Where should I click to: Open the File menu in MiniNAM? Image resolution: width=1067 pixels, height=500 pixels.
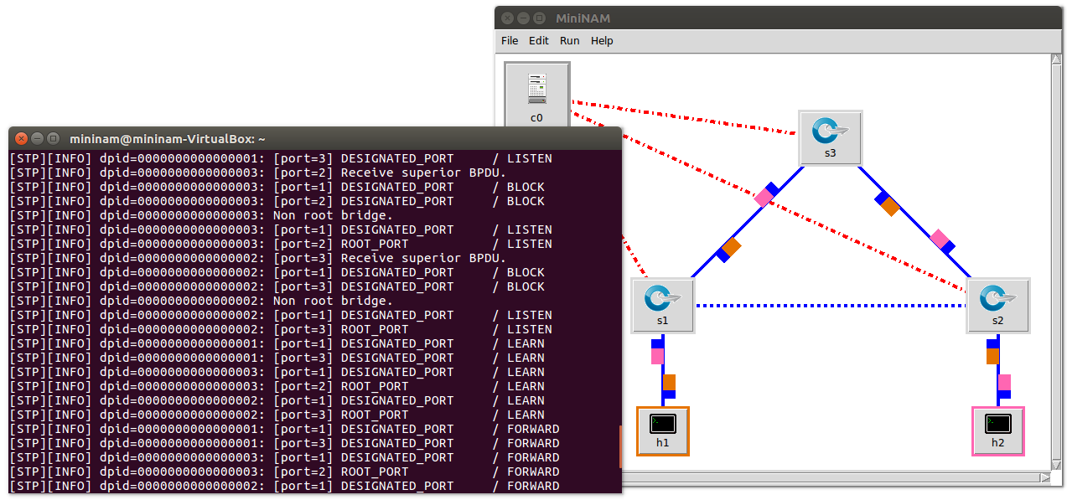pos(510,41)
